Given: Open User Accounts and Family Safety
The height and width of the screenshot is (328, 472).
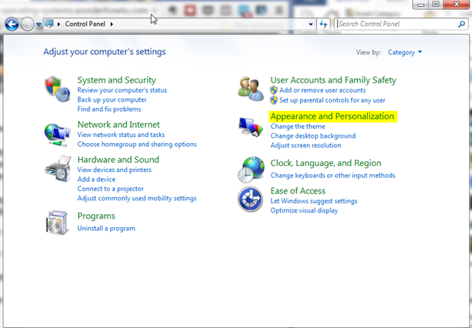Looking at the screenshot, I should coord(334,80).
